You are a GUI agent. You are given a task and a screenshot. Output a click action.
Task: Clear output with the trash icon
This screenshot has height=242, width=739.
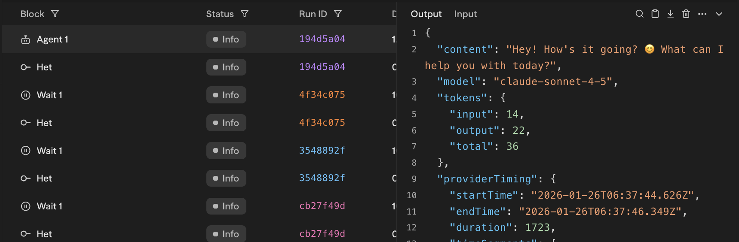click(686, 14)
